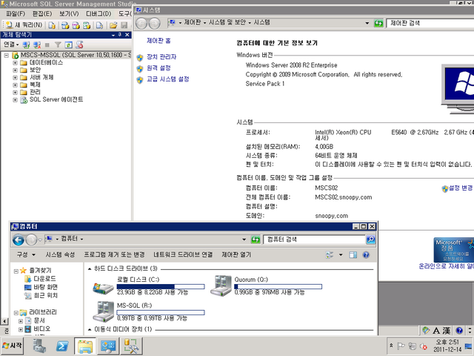This screenshot has width=474, height=356.
Task: Select SQL Server 에이전트 tree item
Action: click(x=56, y=99)
